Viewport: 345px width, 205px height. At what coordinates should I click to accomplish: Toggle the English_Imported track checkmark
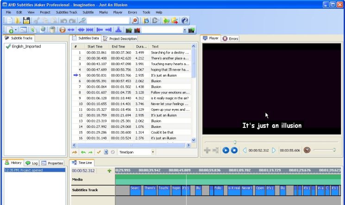[x=8, y=47]
